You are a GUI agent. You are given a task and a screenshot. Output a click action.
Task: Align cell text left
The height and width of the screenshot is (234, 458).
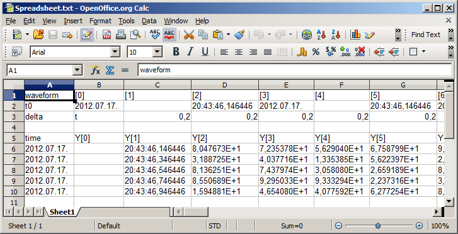coord(224,52)
